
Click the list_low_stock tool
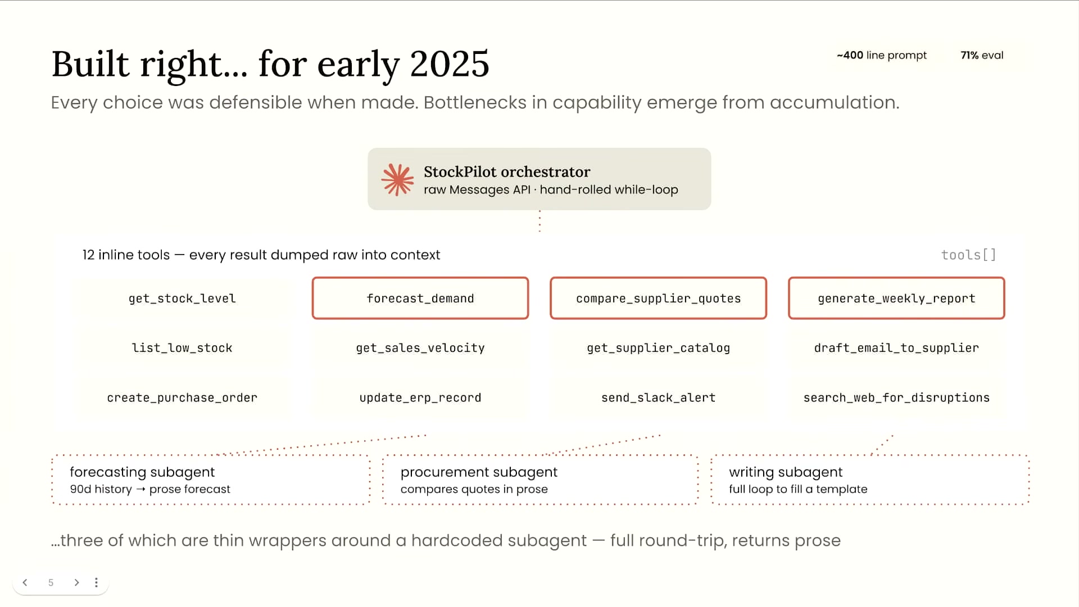tap(182, 348)
